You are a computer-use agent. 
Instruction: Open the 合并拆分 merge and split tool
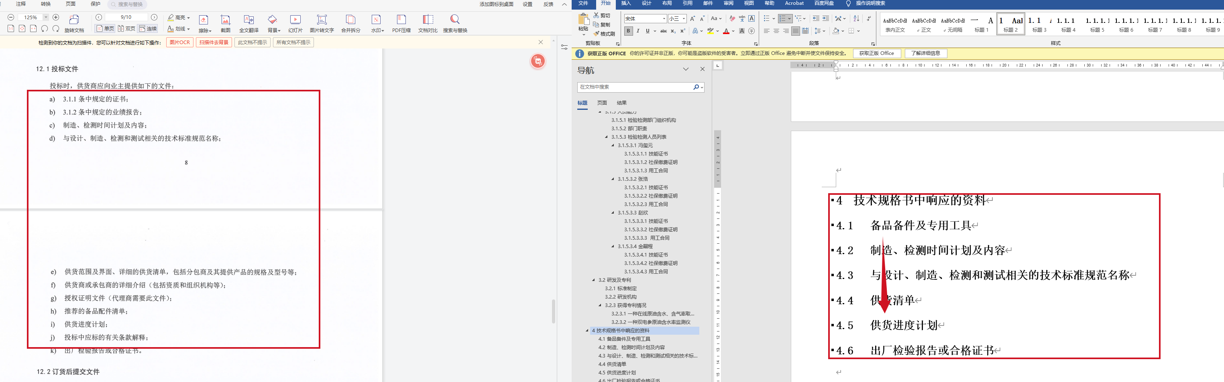pyautogui.click(x=351, y=23)
